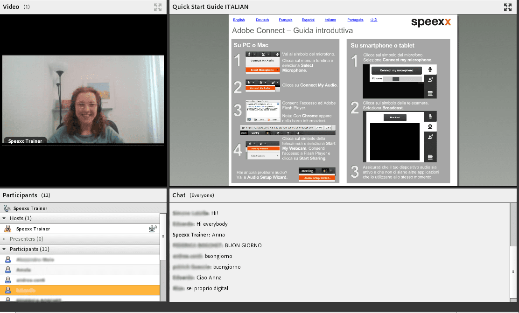Click the 'Su PC o Mac' section heading
This screenshot has height=313, width=519.
pyautogui.click(x=251, y=45)
